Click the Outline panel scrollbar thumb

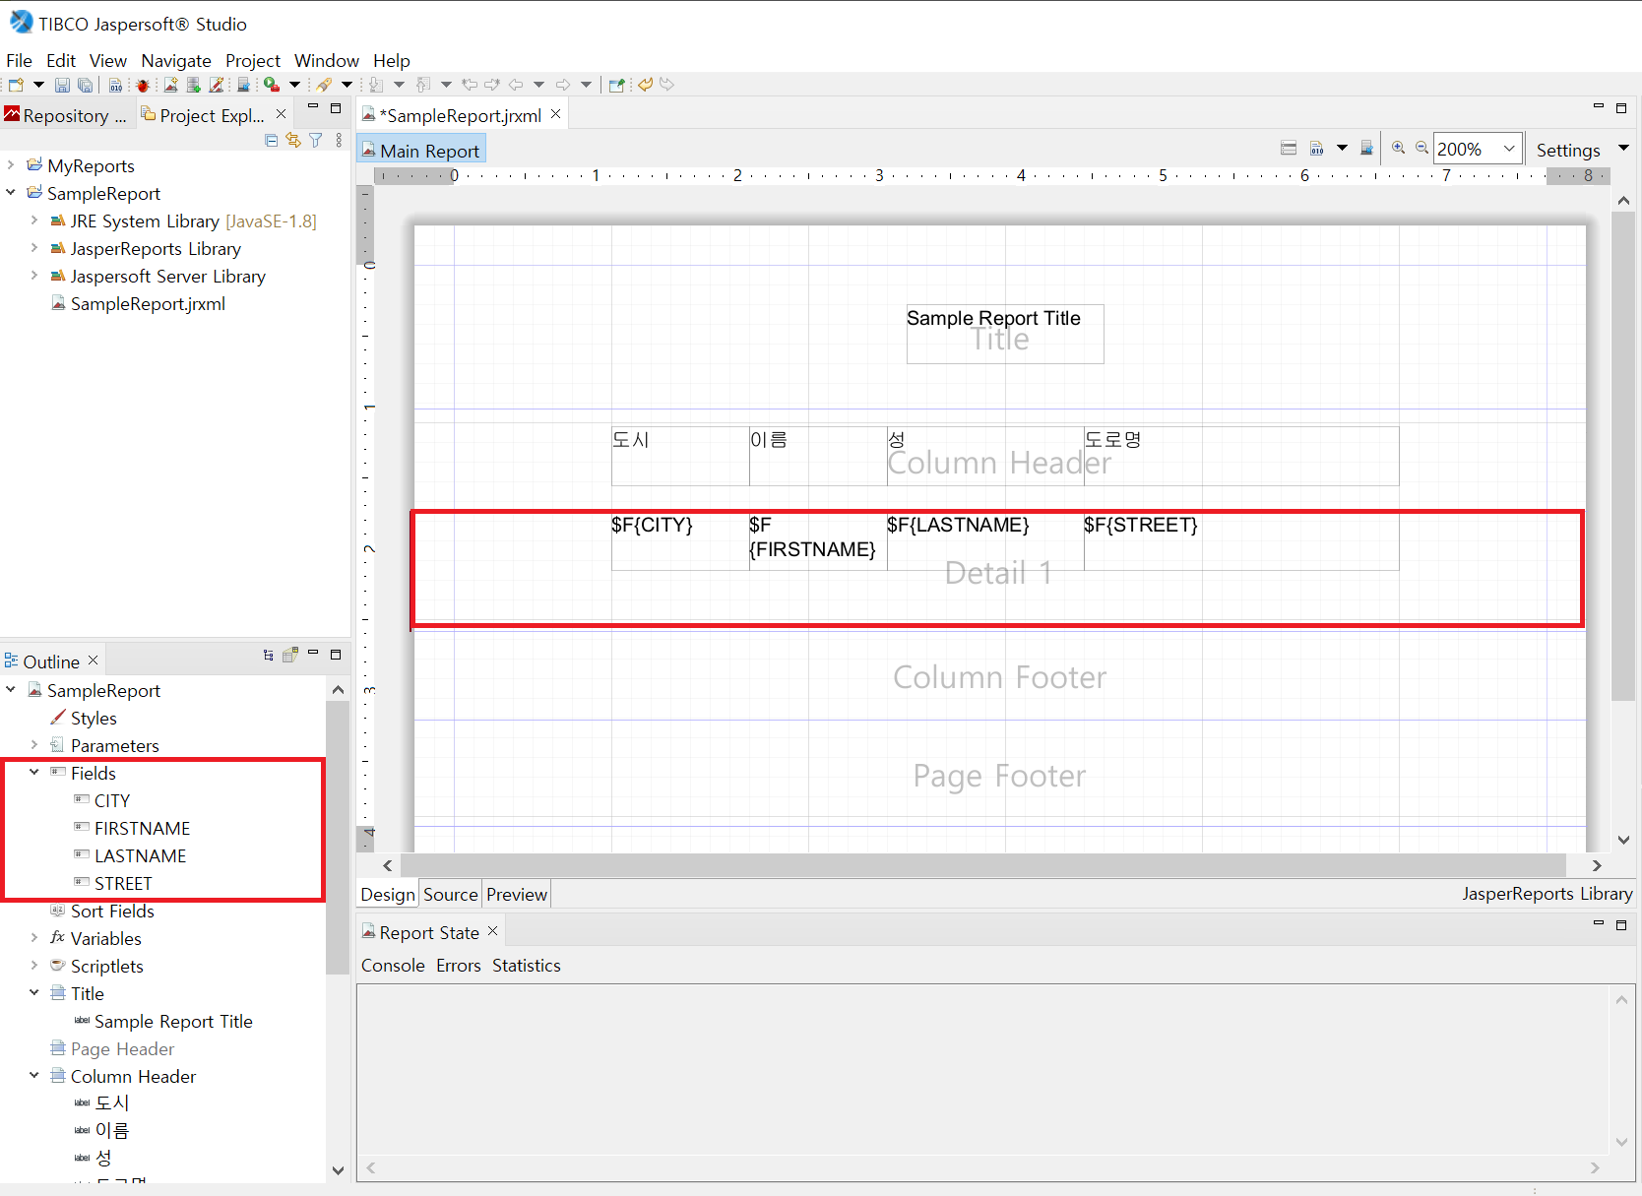click(x=338, y=836)
